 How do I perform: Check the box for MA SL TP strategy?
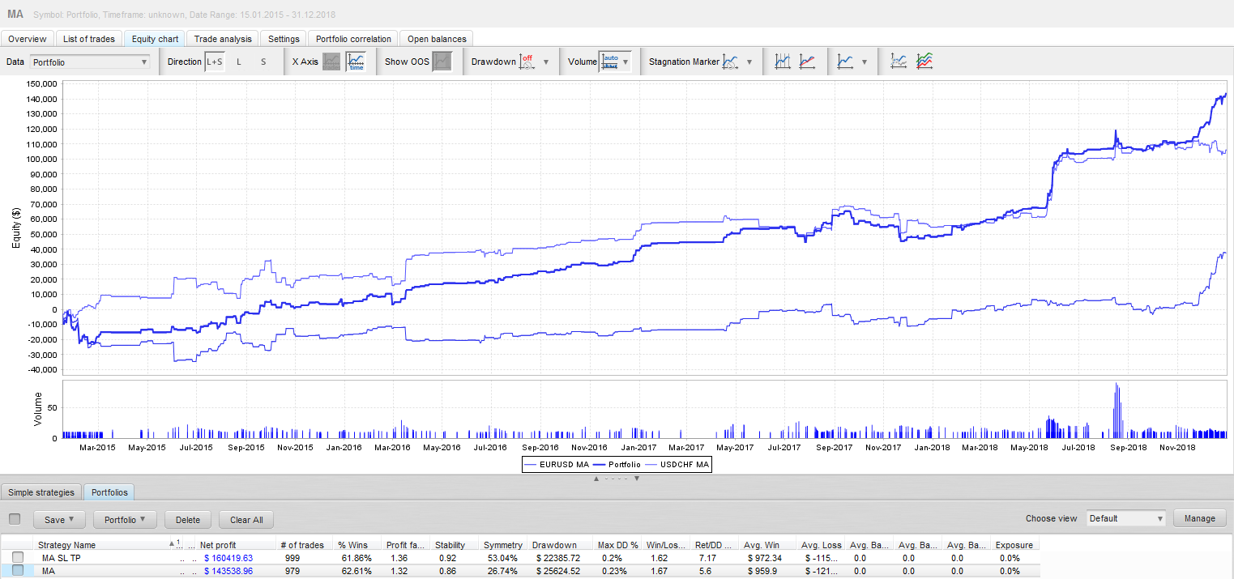pos(18,558)
